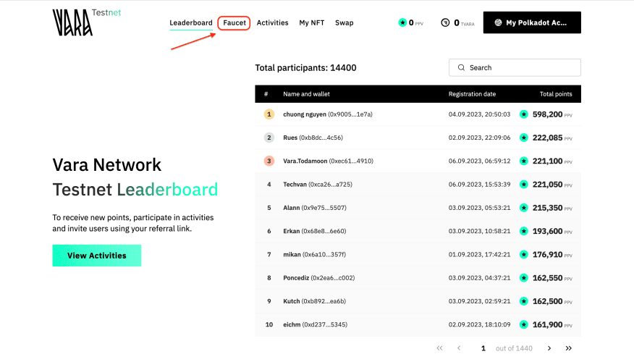This screenshot has width=634, height=362.
Task: Select Poncediz (0x2ea6...c002) entry
Action: pos(418,278)
